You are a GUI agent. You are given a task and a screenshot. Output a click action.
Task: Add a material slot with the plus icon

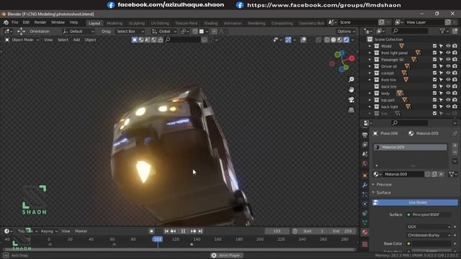click(455, 145)
